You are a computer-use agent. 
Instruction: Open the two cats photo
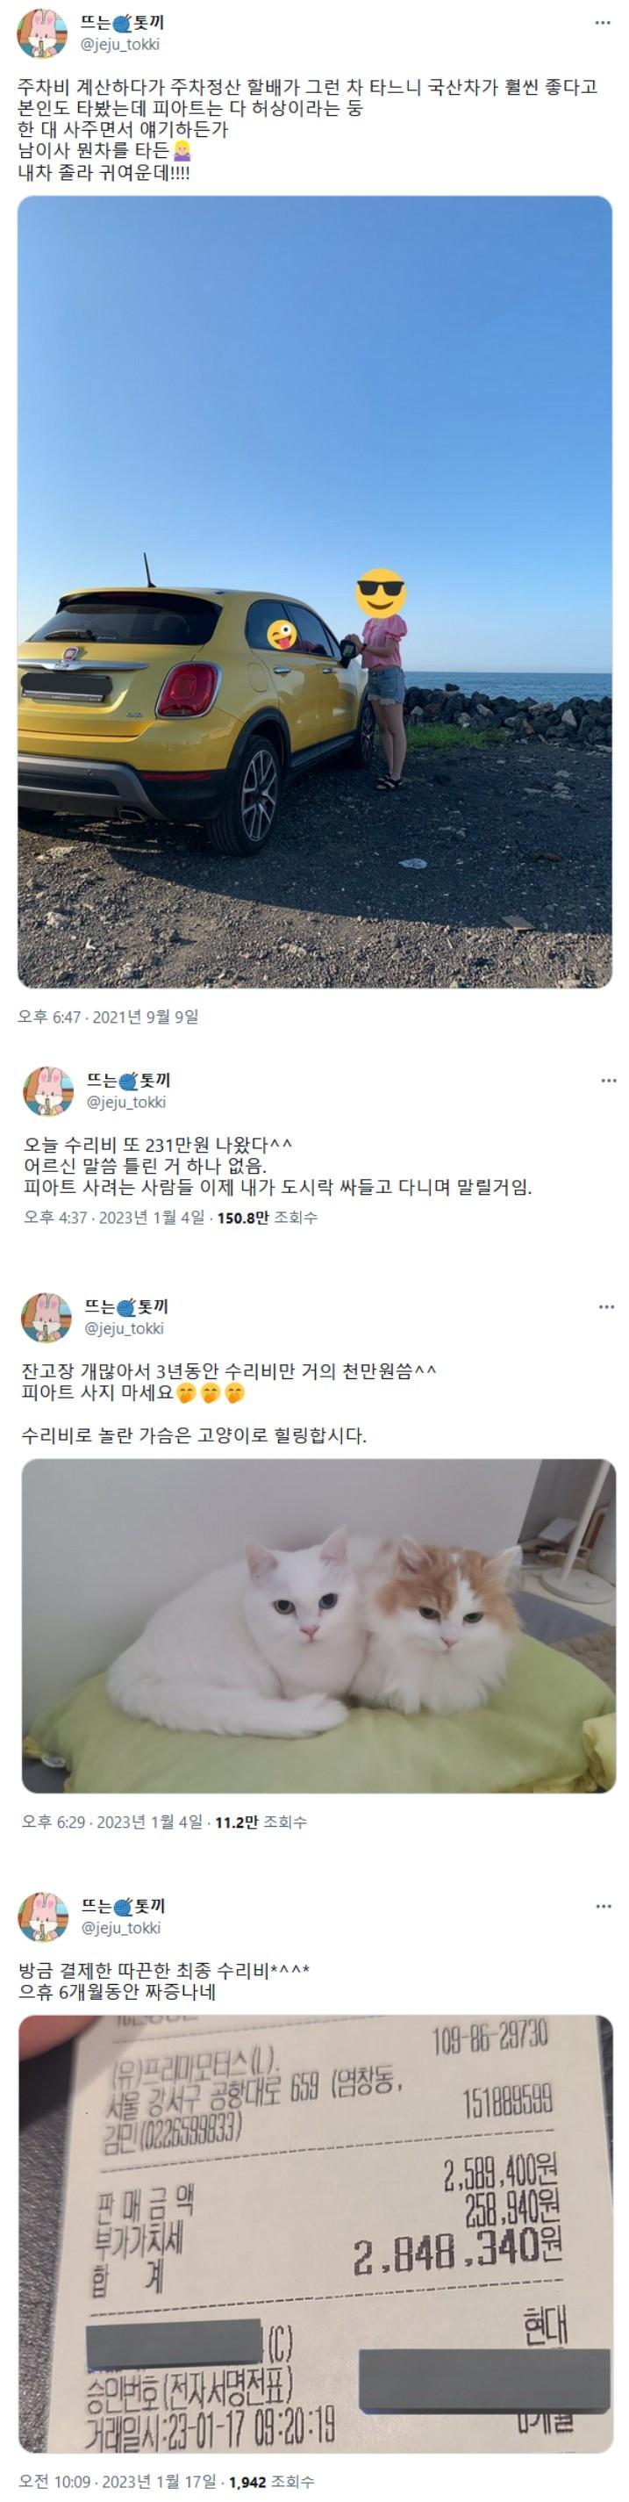click(x=318, y=1626)
